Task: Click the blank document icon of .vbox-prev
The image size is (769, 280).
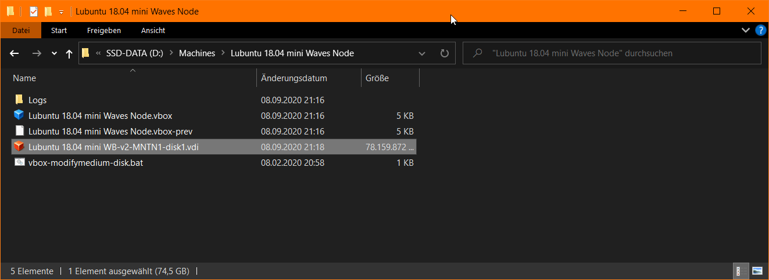Action: (19, 131)
